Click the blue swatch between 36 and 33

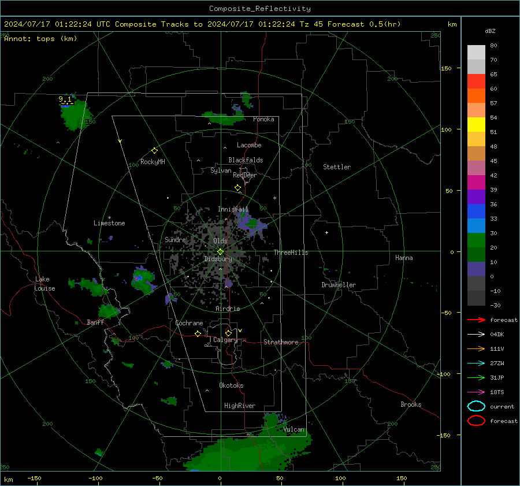point(476,212)
